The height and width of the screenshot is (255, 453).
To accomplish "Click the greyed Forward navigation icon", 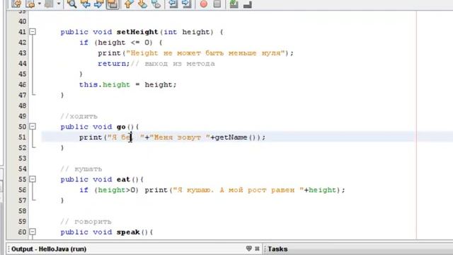I will coord(49,4).
